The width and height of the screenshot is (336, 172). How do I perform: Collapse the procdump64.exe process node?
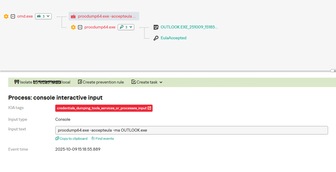coord(79,27)
